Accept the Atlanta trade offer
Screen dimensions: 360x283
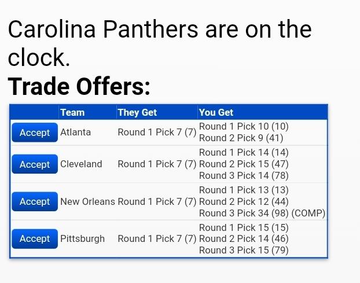click(35, 133)
